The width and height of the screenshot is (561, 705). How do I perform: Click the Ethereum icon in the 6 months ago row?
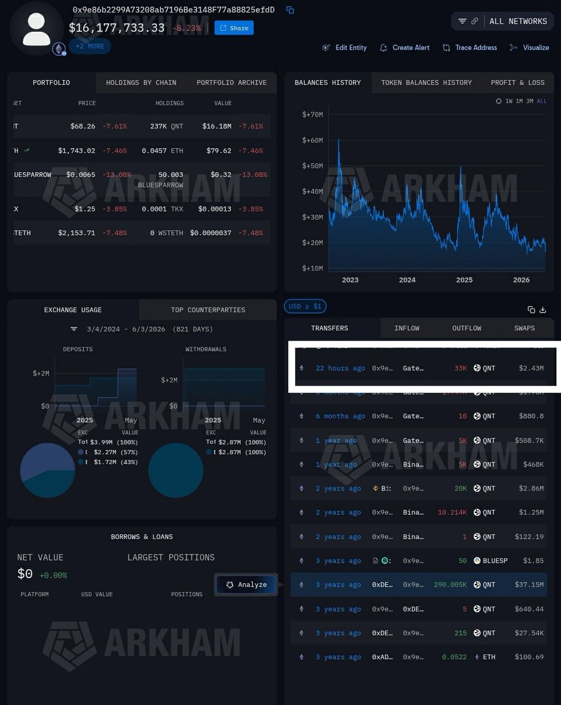click(x=302, y=416)
